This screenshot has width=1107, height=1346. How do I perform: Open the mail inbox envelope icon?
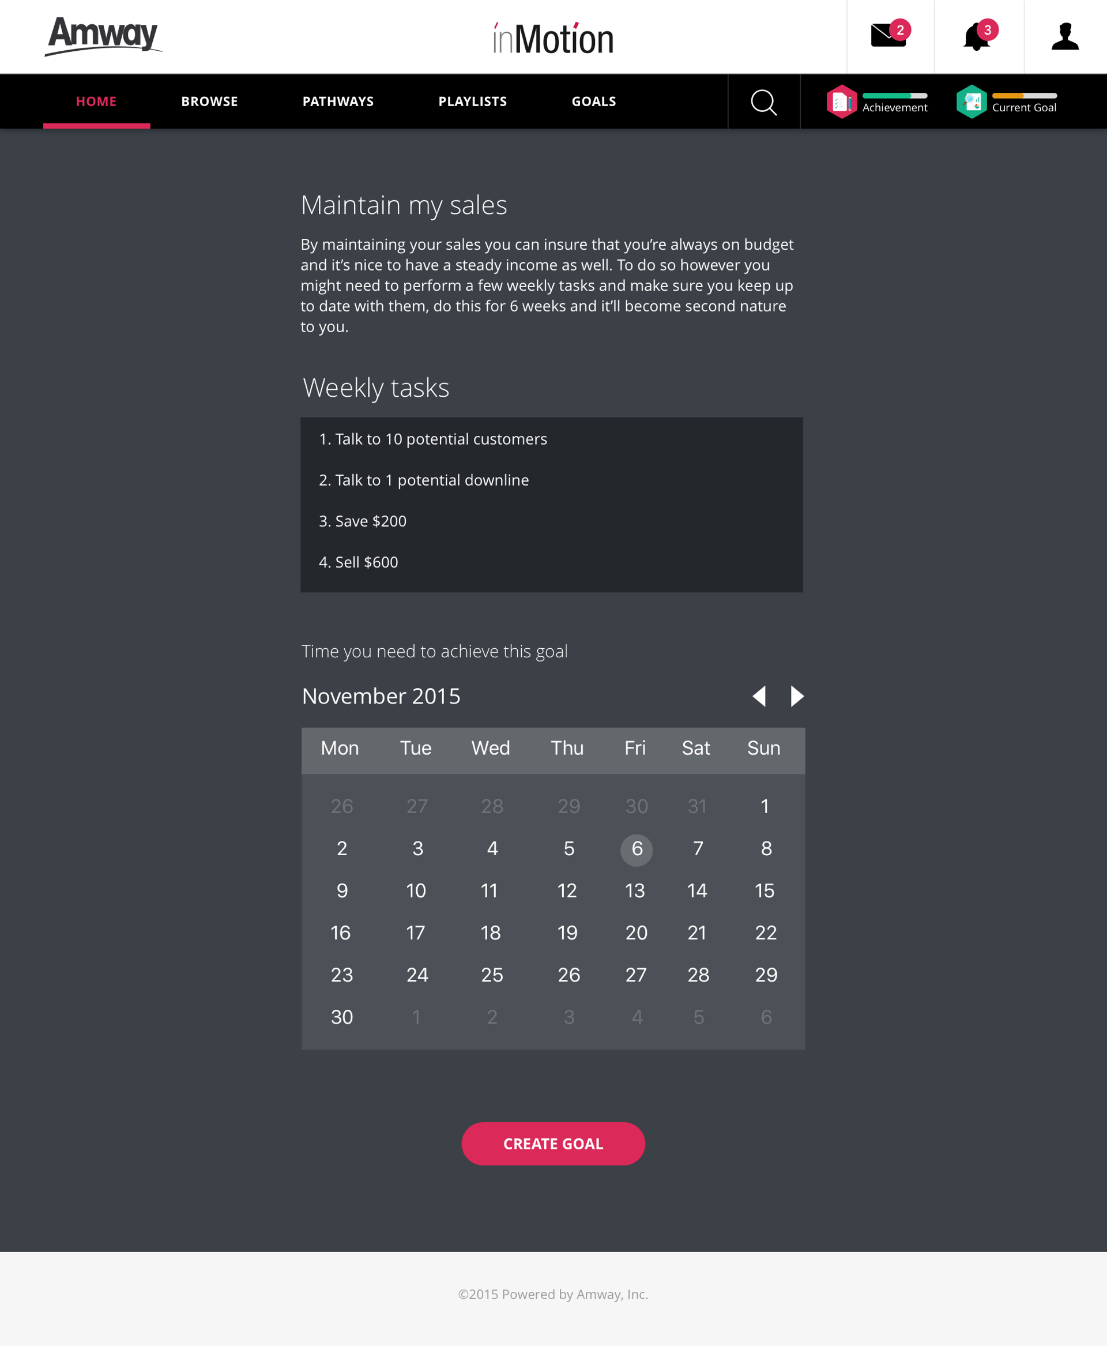[890, 36]
